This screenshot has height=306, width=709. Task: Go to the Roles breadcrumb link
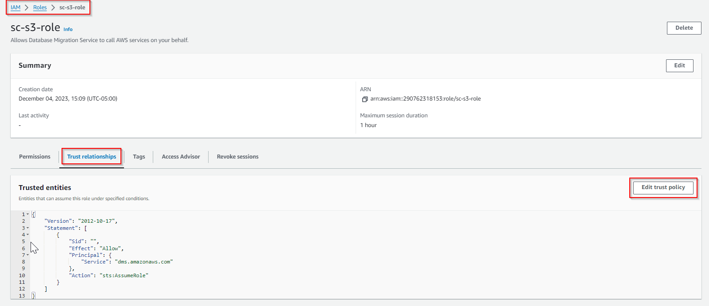pyautogui.click(x=40, y=8)
